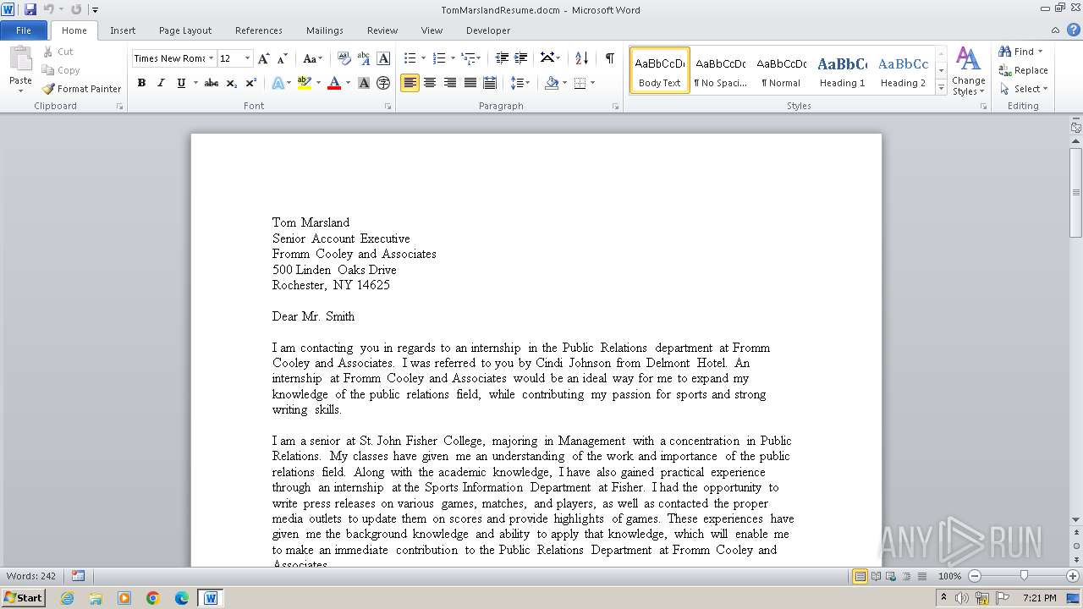Open the Change Case menu
The image size is (1083, 609).
[x=312, y=58]
